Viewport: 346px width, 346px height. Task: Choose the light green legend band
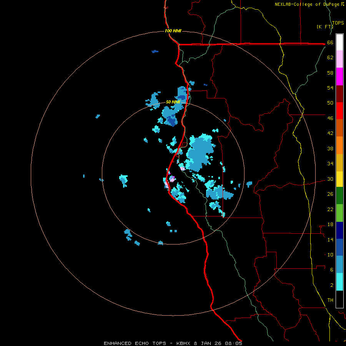339,213
